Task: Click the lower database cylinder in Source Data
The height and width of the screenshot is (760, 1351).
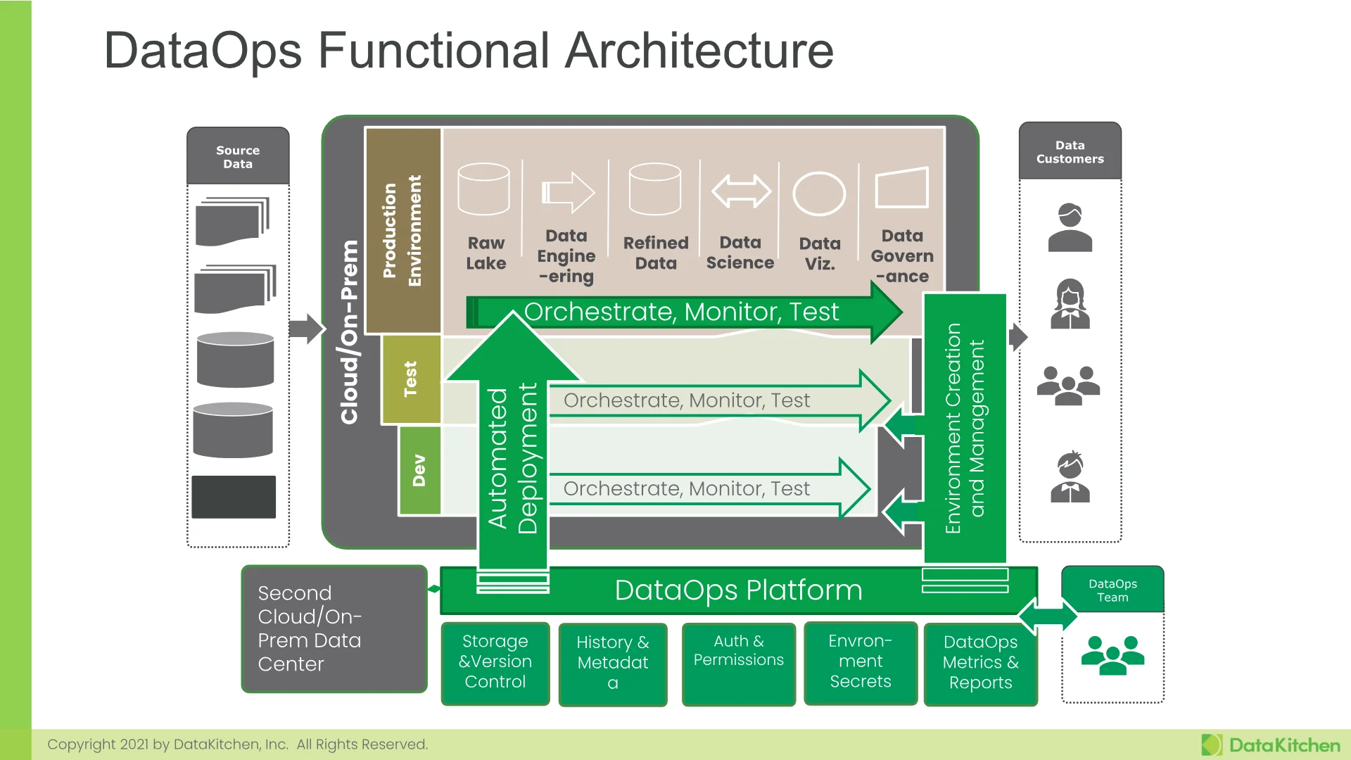Action: [233, 430]
